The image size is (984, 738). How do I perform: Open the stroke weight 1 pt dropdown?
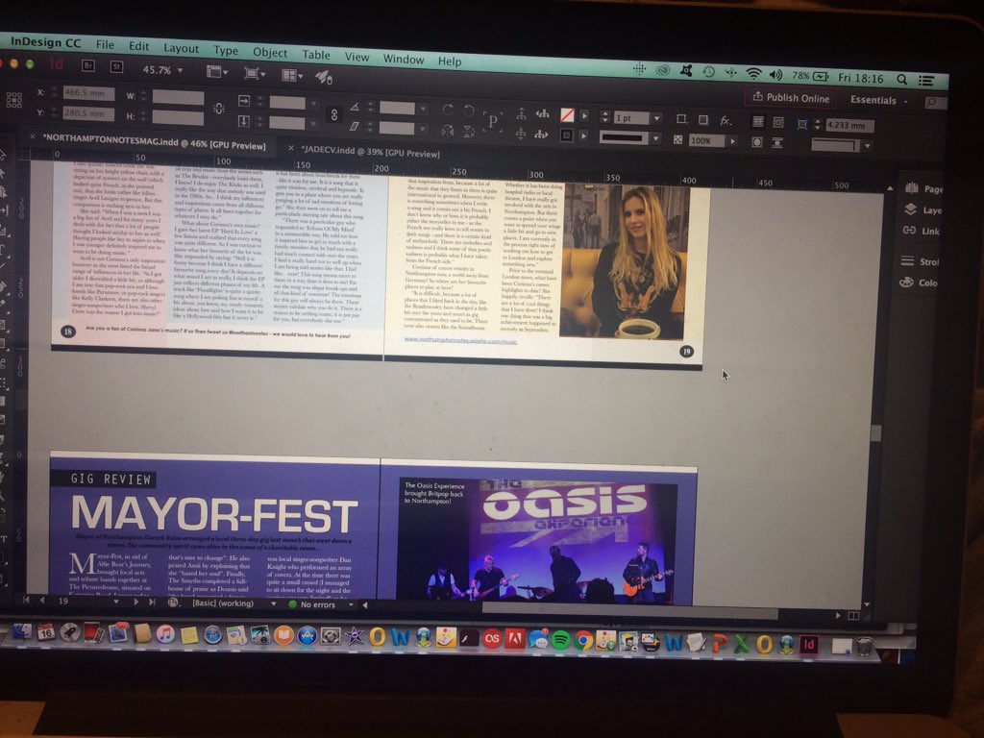pos(657,118)
